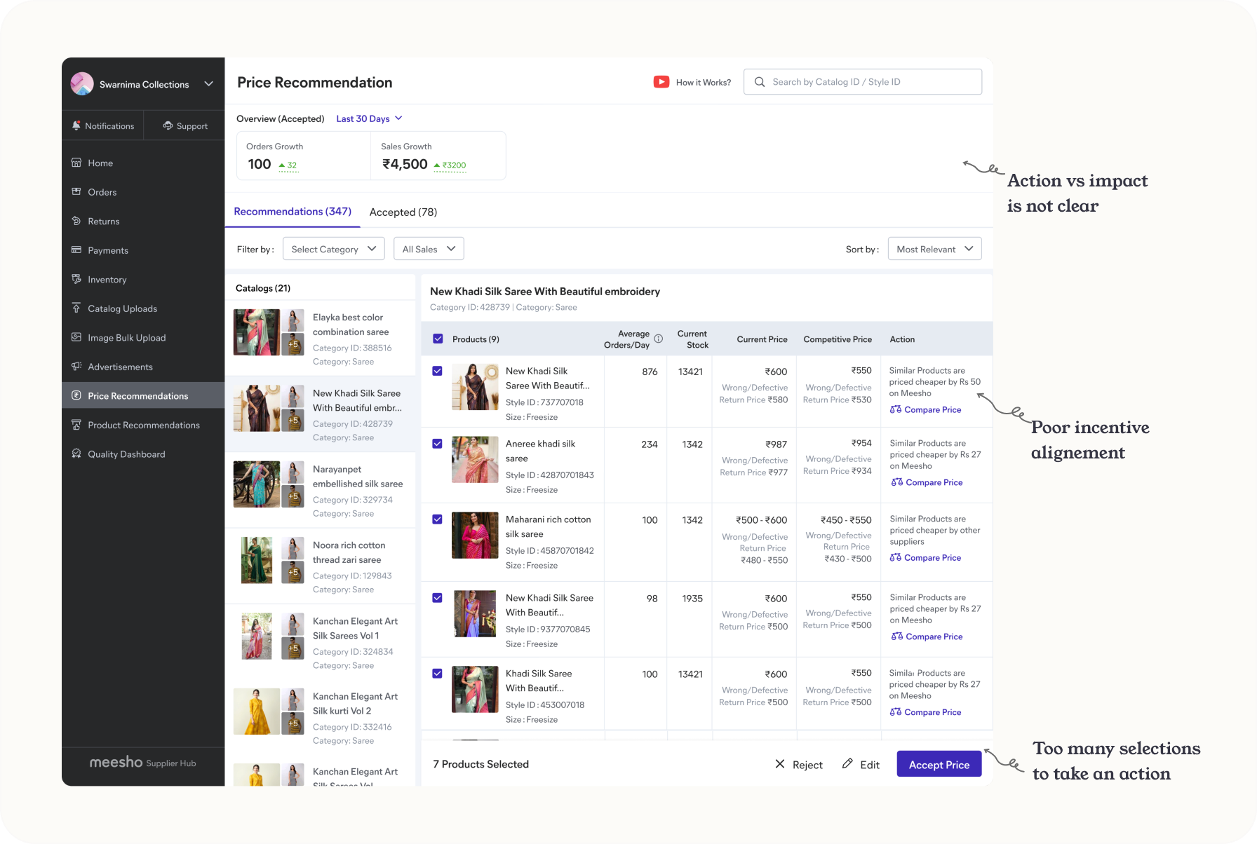Viewport: 1257px width, 844px height.
Task: Open the Last 30 Days dropdown
Action: pos(369,118)
